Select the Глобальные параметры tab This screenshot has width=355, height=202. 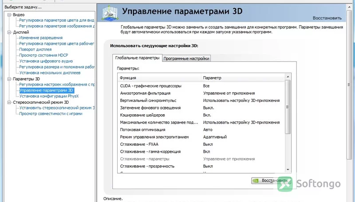137,58
